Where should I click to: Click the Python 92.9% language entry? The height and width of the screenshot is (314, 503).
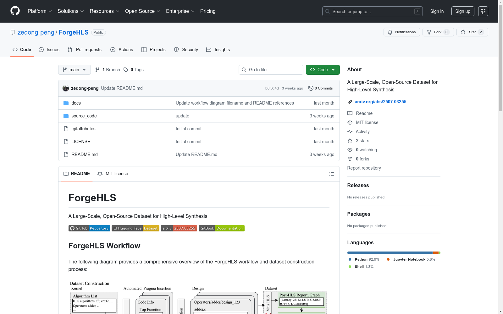pos(364,259)
